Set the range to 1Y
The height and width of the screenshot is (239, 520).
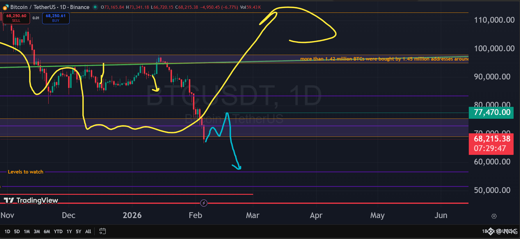(69, 231)
